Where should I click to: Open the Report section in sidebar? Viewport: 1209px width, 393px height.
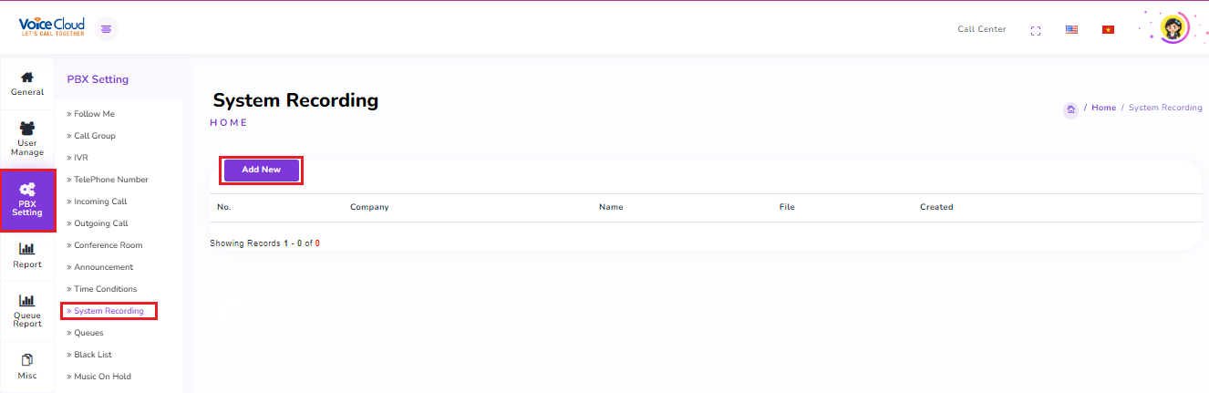tap(27, 256)
